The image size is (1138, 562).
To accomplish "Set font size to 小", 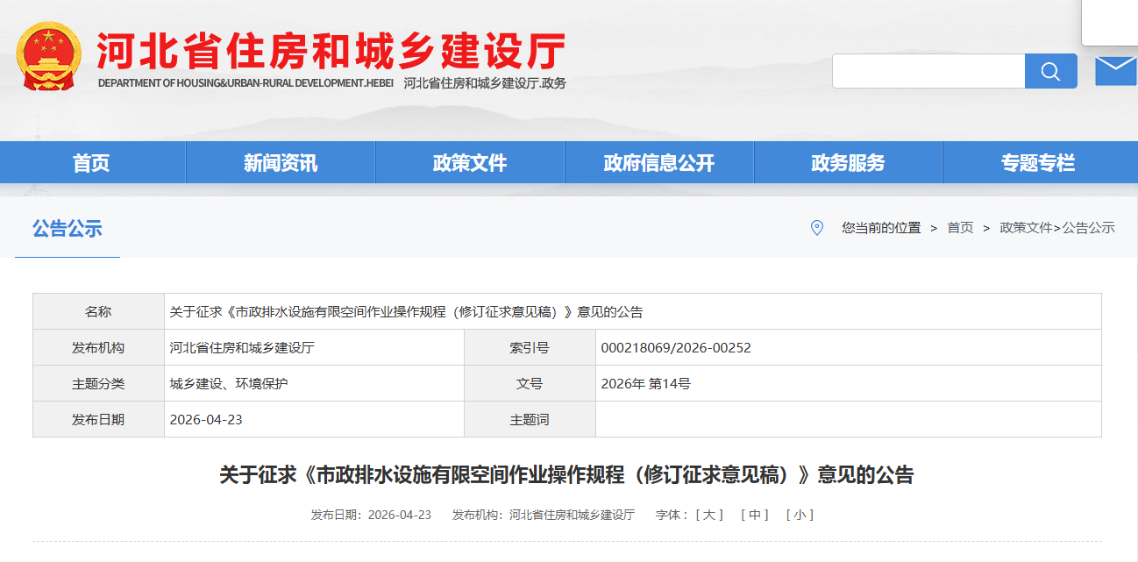I will point(800,515).
